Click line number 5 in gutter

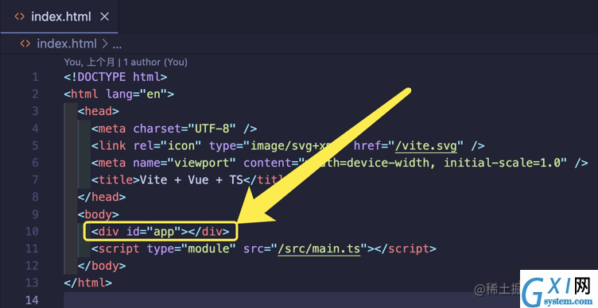coord(35,145)
